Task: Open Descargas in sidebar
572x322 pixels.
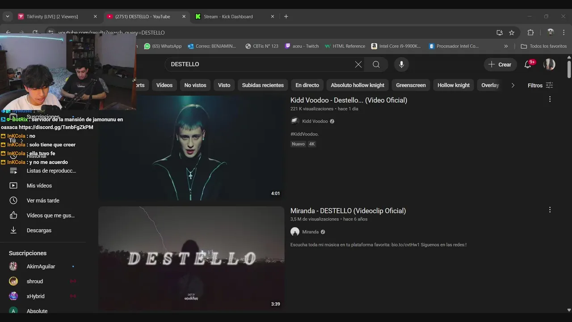Action: pyautogui.click(x=43, y=230)
